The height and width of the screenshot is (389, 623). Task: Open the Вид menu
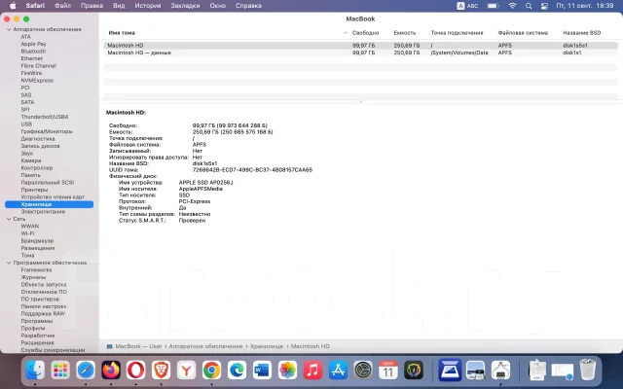(119, 6)
